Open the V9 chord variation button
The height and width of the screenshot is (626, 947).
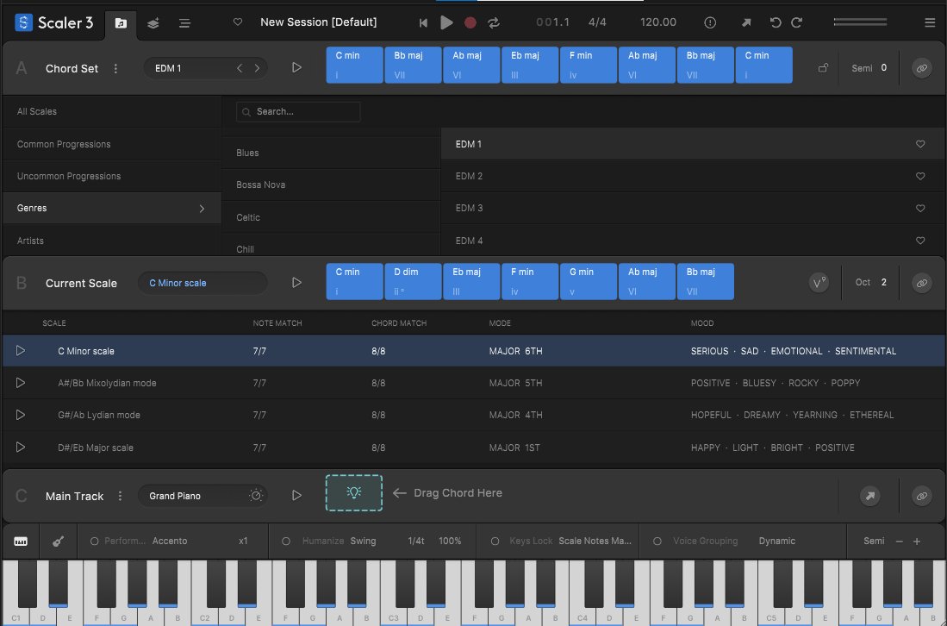[819, 283]
